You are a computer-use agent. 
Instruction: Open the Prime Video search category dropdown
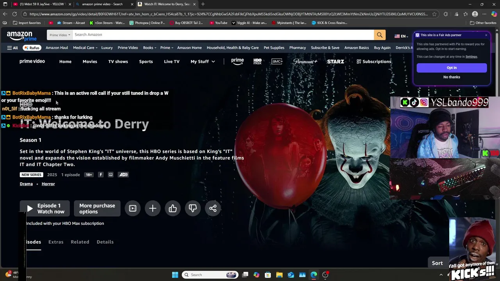(60, 35)
